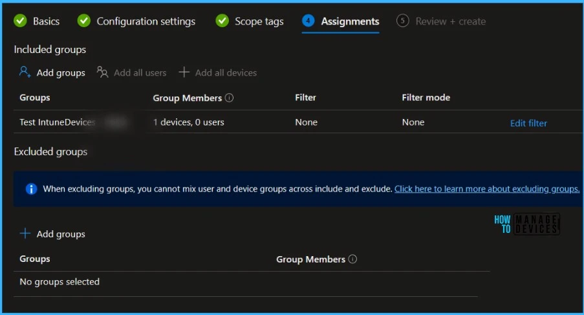Click the Add groups person icon under Included groups
This screenshot has width=584, height=315.
coord(25,72)
